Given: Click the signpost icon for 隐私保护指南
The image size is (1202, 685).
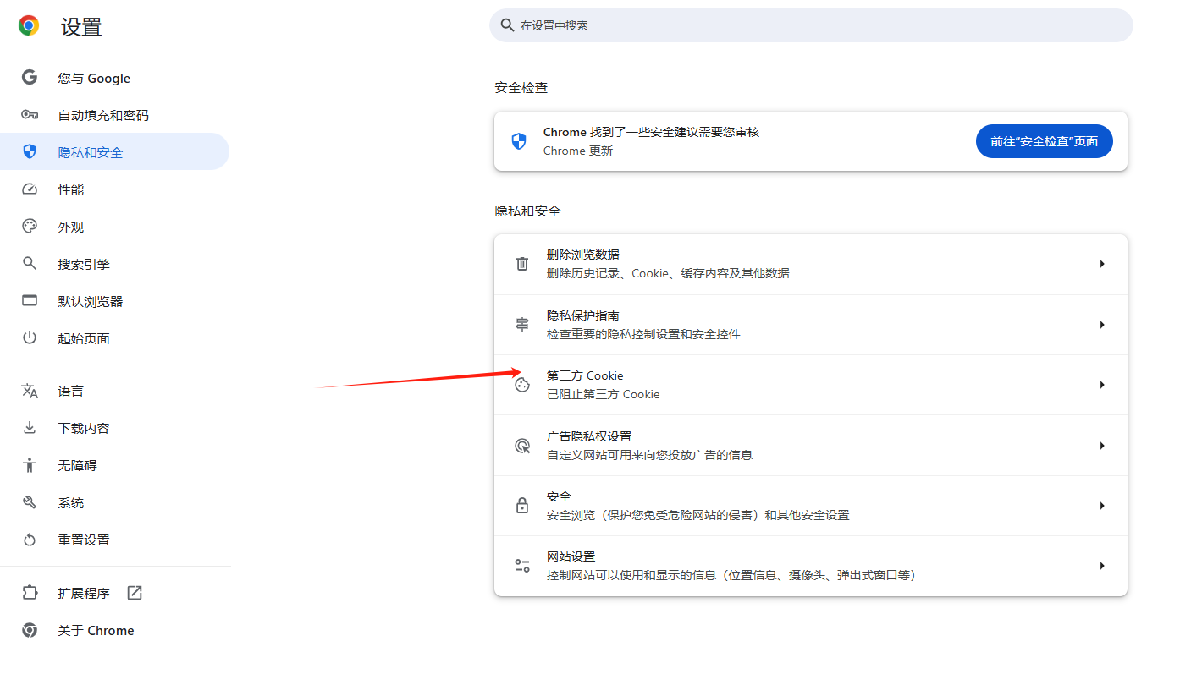Looking at the screenshot, I should [522, 325].
